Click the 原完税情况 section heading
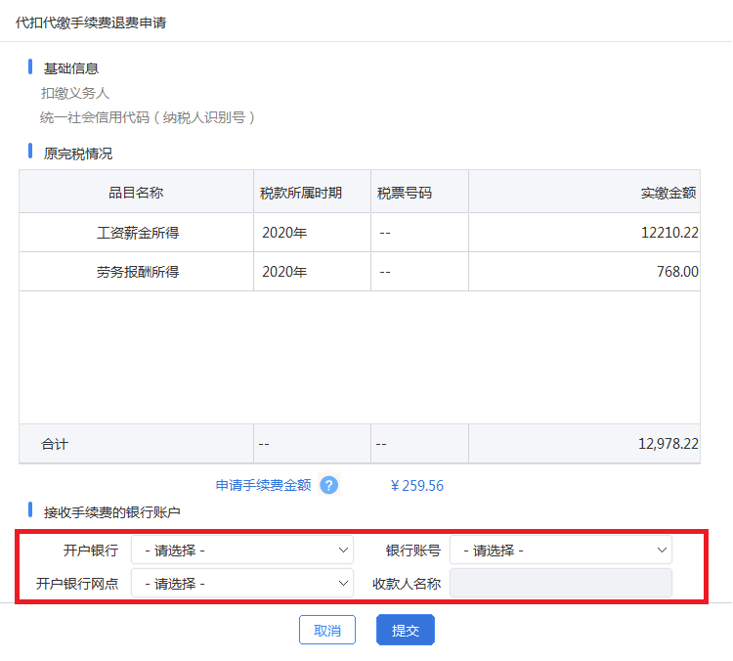This screenshot has width=733, height=661. coord(78,154)
